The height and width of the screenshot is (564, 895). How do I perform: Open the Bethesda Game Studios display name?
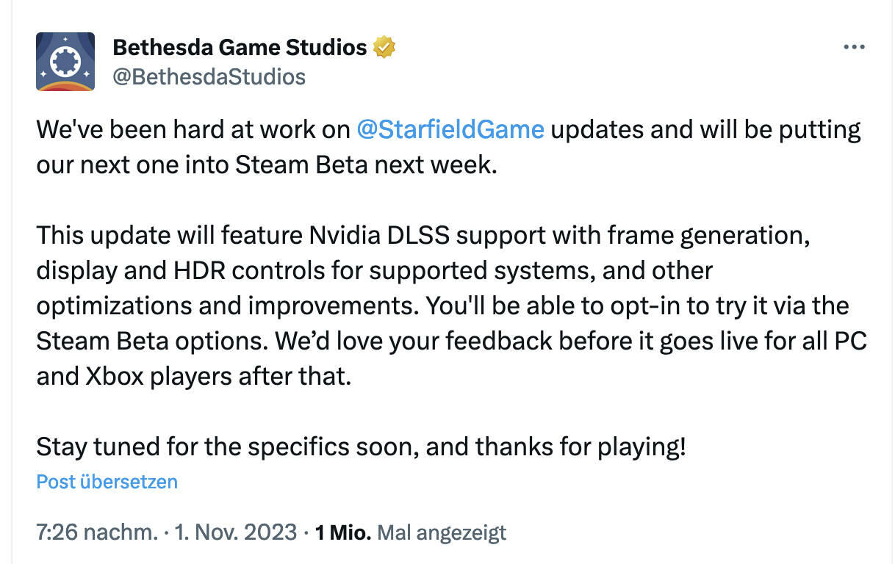click(240, 48)
